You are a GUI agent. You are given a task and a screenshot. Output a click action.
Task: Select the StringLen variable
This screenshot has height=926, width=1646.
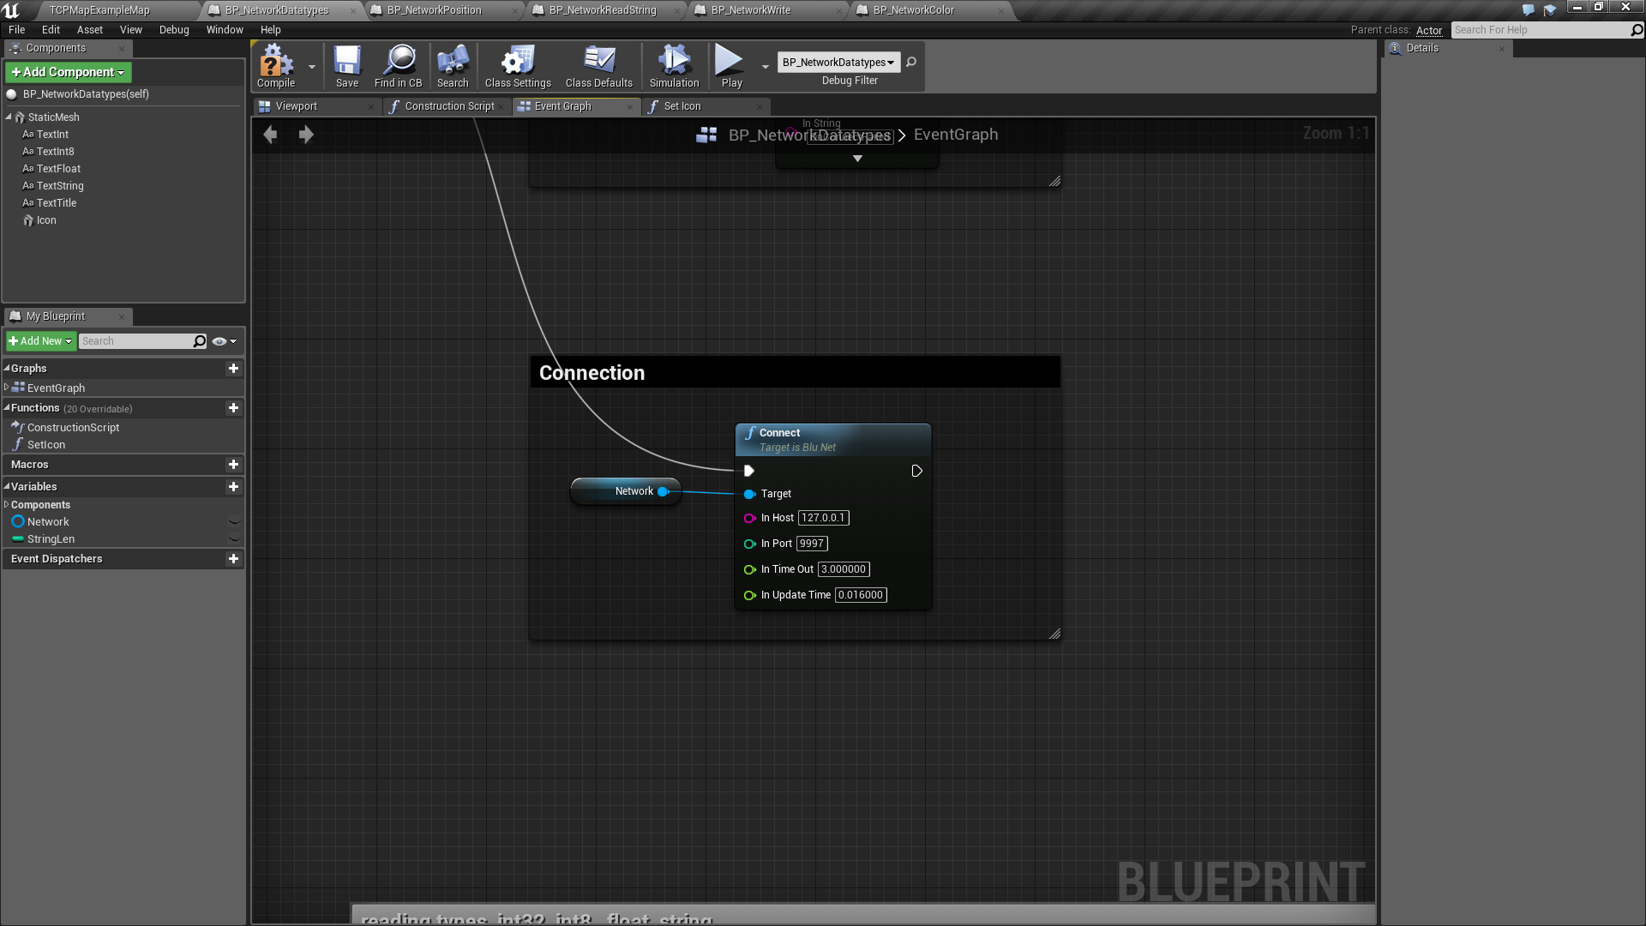click(x=51, y=539)
